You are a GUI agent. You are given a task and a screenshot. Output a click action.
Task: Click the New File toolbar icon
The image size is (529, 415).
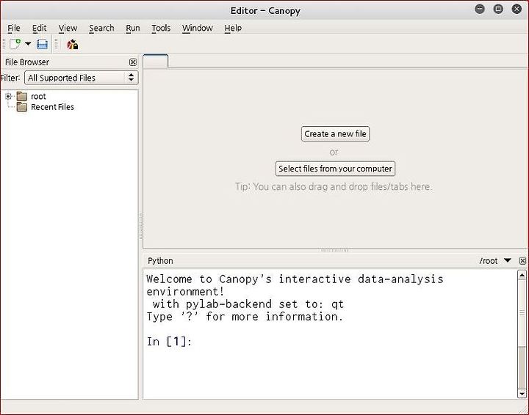click(x=15, y=44)
